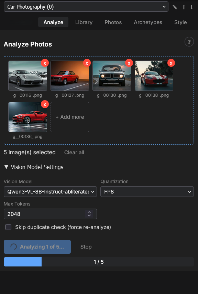The image size is (198, 294).
Task: Click the file name g__00138_.png
Action: pos(154,95)
